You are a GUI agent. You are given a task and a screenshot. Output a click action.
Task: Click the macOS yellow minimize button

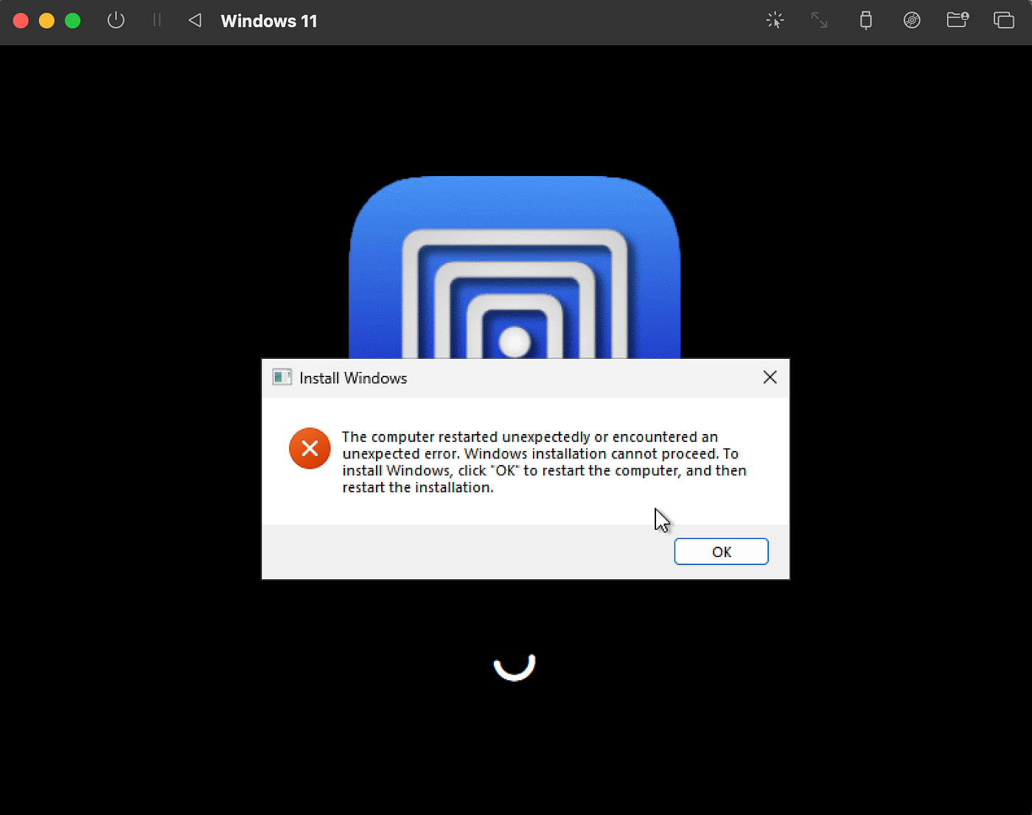pyautogui.click(x=46, y=21)
